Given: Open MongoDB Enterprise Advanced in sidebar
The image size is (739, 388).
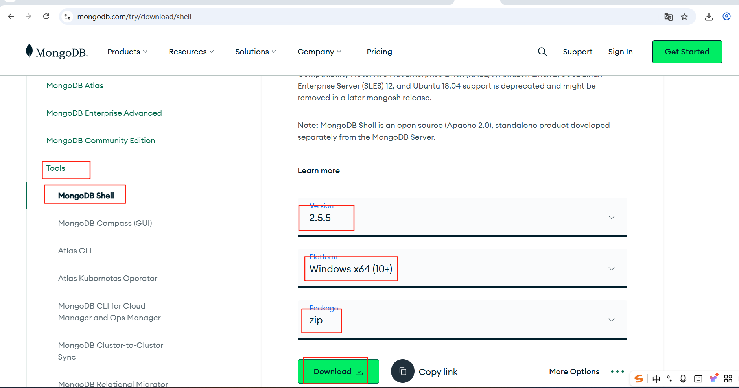Looking at the screenshot, I should click(104, 113).
